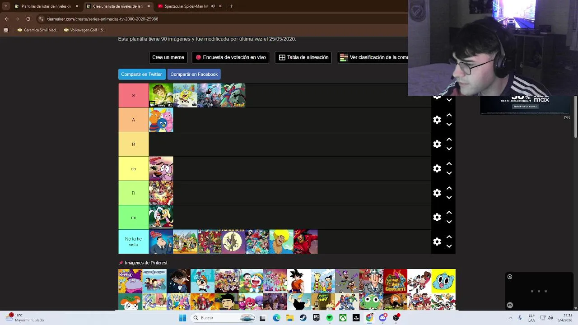
Task: Move B tier row down
Action: [449, 149]
